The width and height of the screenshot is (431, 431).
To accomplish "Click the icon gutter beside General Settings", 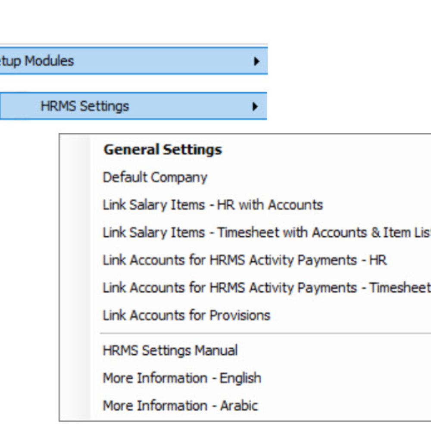I will coord(75,150).
